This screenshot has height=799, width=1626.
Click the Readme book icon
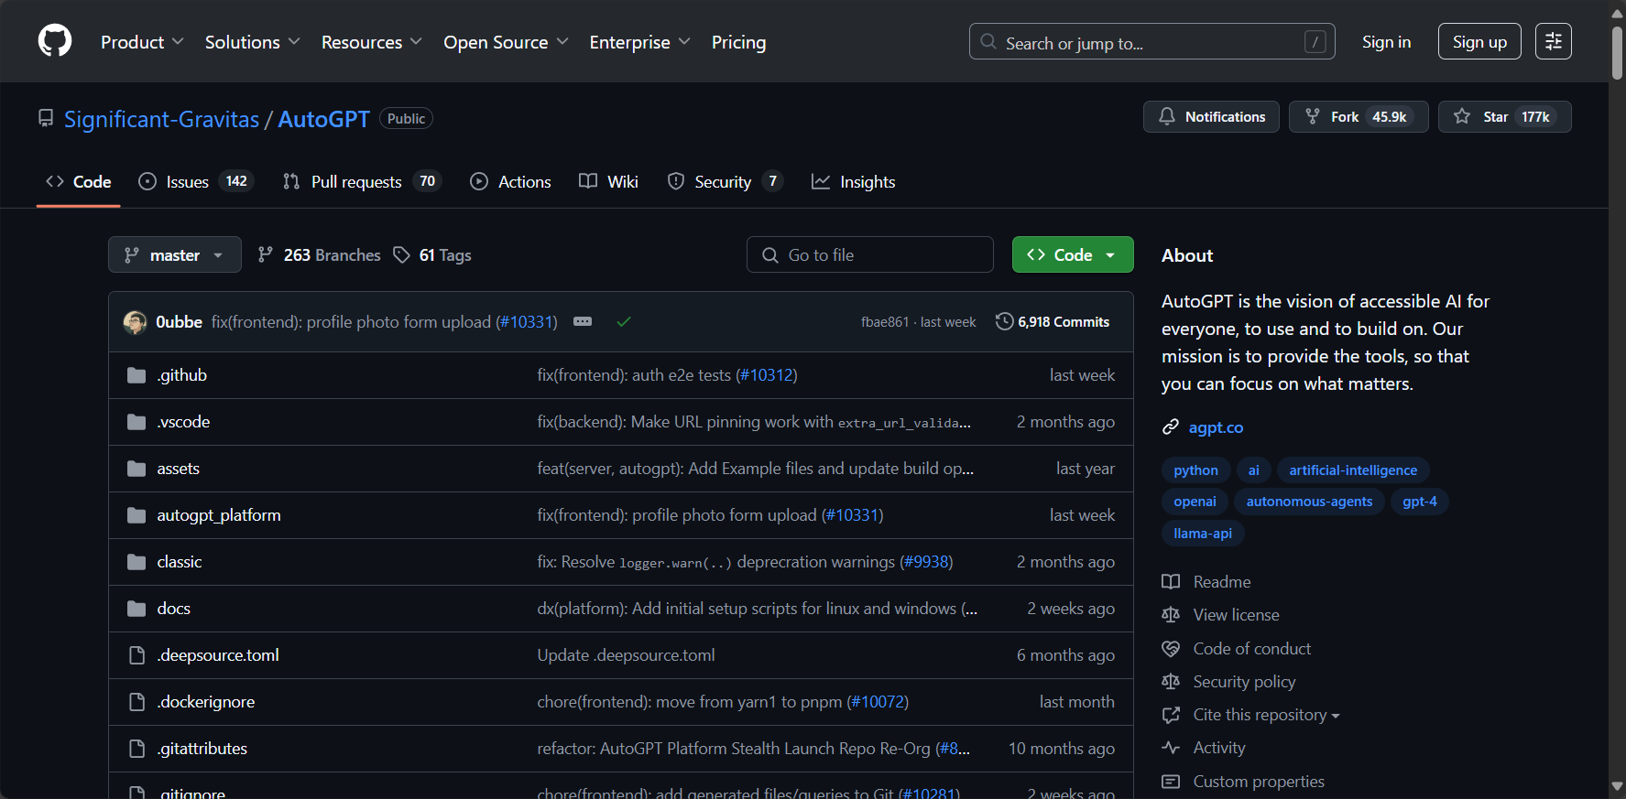point(1171,582)
